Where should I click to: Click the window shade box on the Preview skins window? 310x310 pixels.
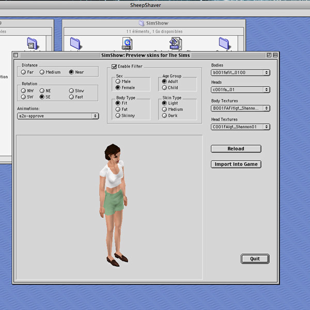[275, 55]
